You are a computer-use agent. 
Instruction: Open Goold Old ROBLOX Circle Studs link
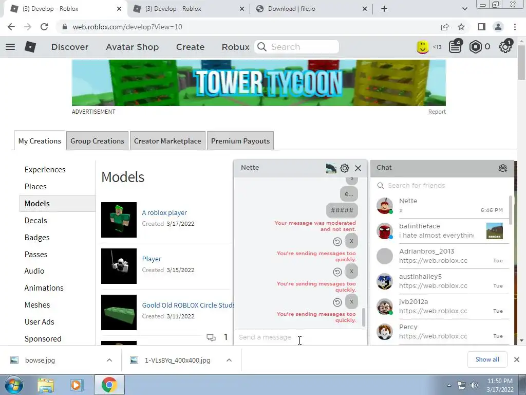pos(188,306)
